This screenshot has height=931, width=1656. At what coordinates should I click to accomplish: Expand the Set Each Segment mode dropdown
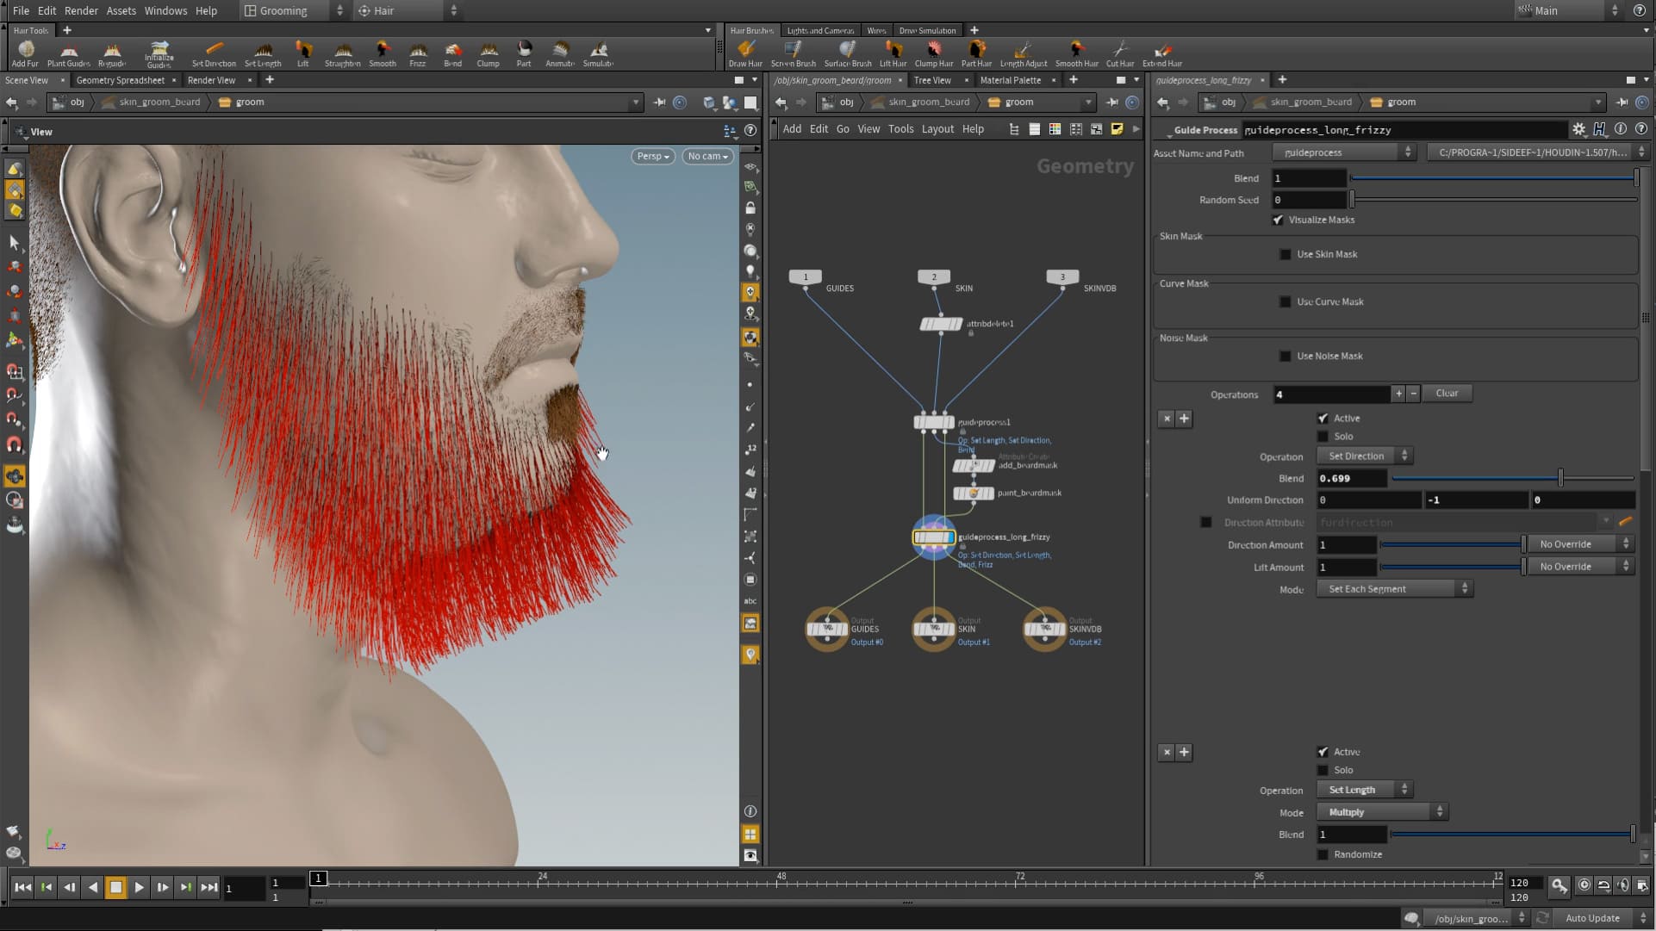coord(1394,589)
